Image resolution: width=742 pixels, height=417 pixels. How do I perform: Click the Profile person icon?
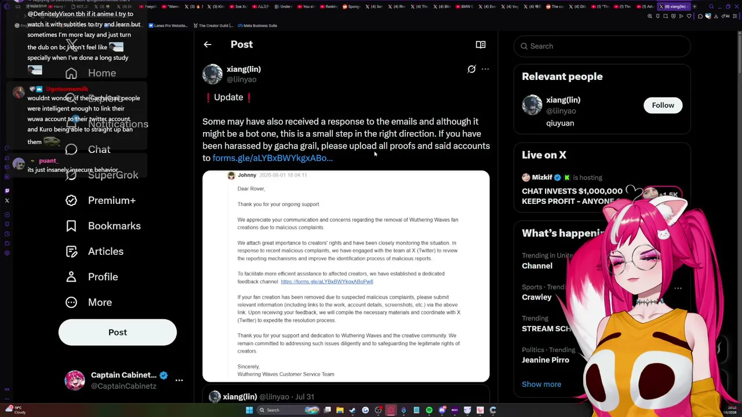71,277
